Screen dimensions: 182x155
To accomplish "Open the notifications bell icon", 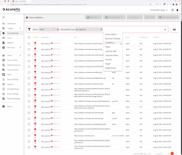I will (x=177, y=10).
